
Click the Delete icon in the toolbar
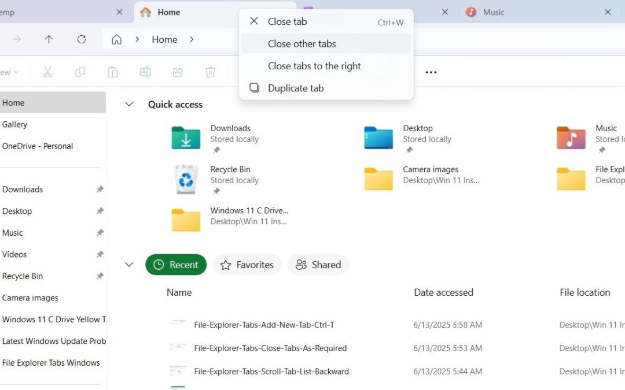pos(210,72)
